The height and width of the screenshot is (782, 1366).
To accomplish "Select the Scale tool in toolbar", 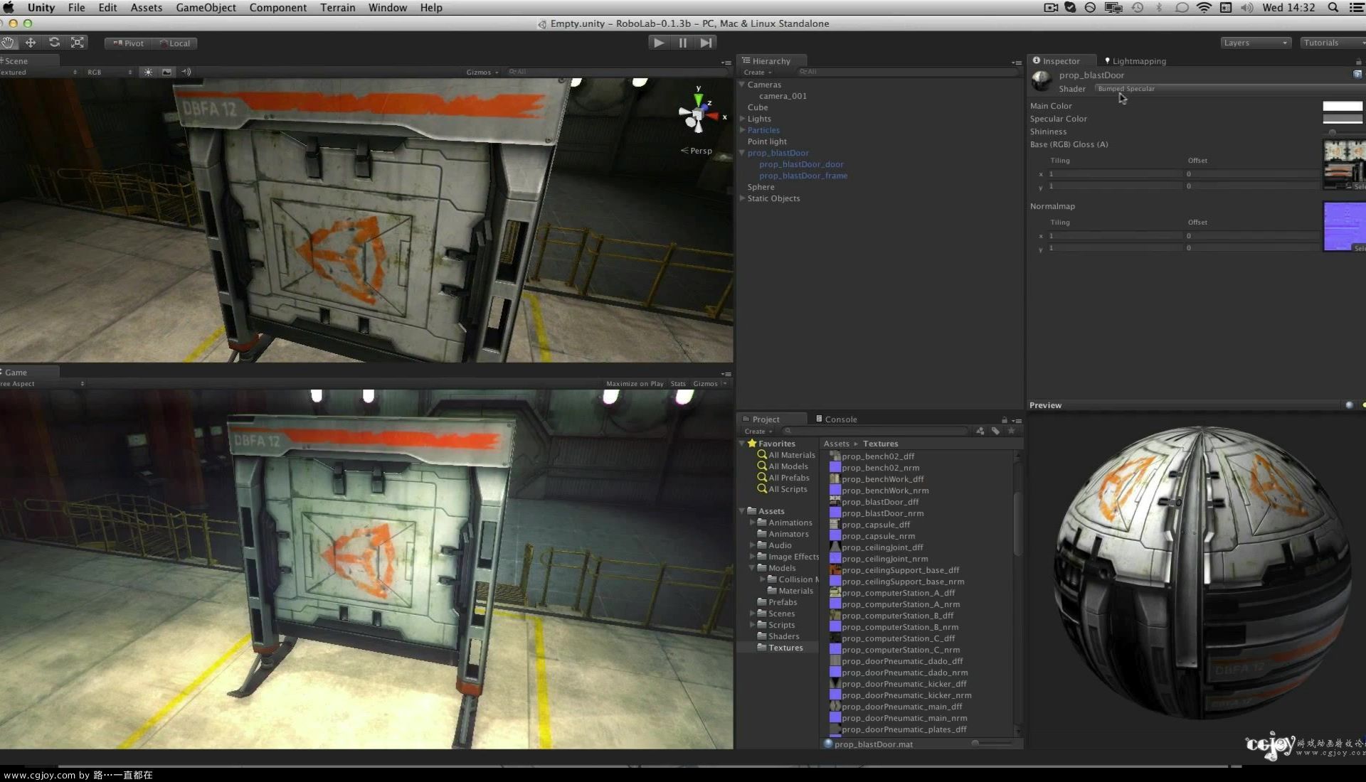I will pos(78,43).
